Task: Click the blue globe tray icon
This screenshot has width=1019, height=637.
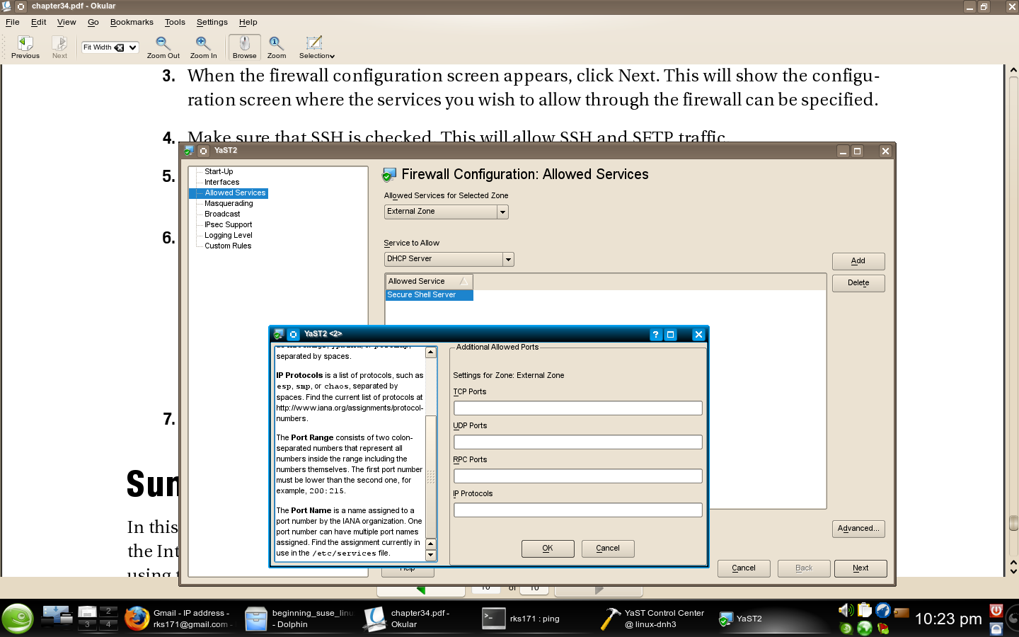Action: click(x=882, y=610)
